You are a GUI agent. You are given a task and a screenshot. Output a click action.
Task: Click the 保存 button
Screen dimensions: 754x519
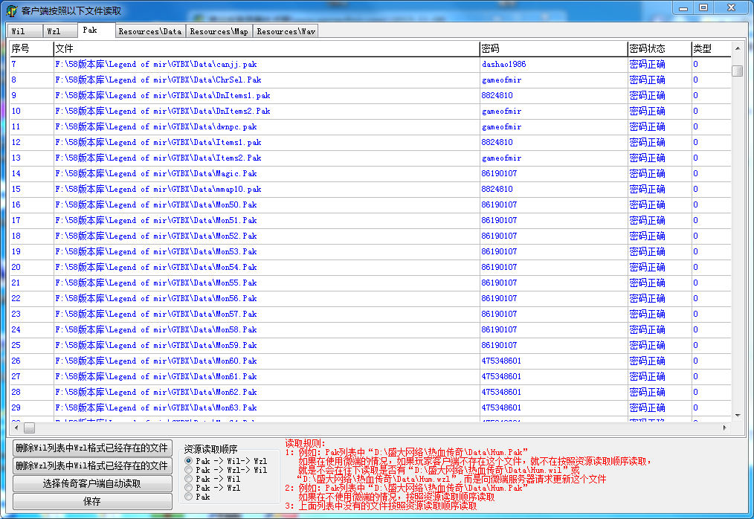coord(92,501)
